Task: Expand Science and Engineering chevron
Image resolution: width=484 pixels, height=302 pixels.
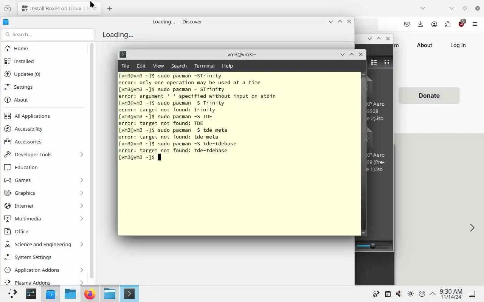Action: click(x=82, y=244)
